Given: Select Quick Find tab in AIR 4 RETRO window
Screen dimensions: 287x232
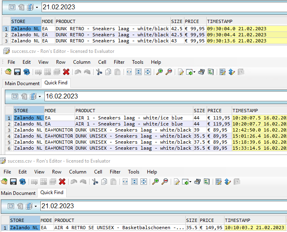Looking at the screenshot, I should point(52,192).
